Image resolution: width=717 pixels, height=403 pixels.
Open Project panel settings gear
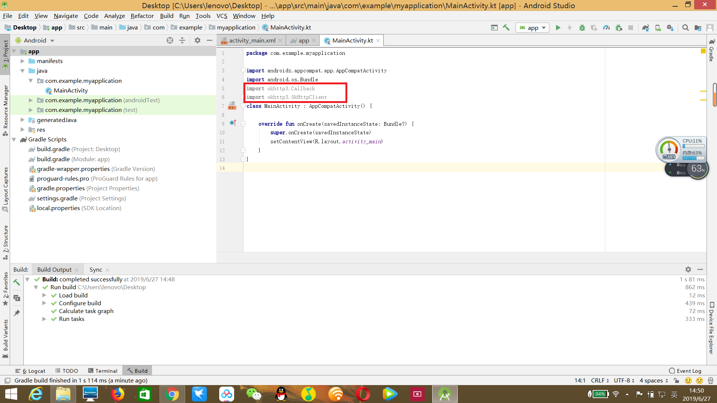tap(198, 40)
